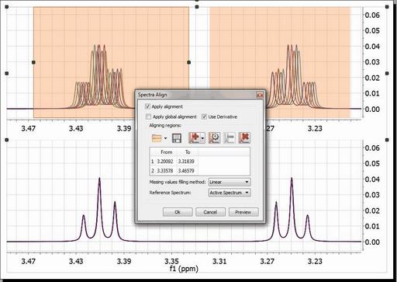The height and width of the screenshot is (282, 397).
Task: Click the Cancel button
Action: point(210,212)
